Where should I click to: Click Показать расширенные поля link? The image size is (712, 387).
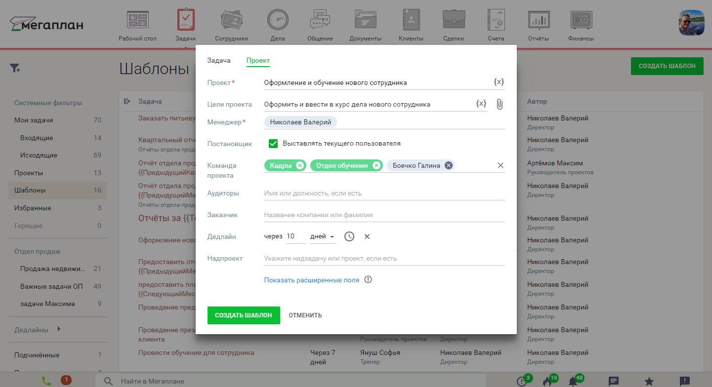(x=311, y=280)
